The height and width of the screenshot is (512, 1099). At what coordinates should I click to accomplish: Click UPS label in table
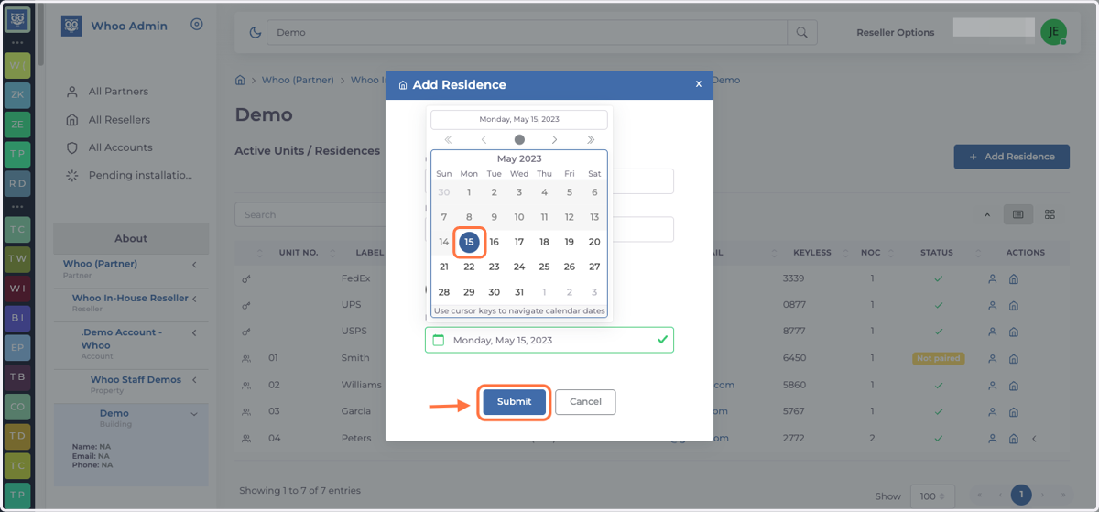click(351, 305)
